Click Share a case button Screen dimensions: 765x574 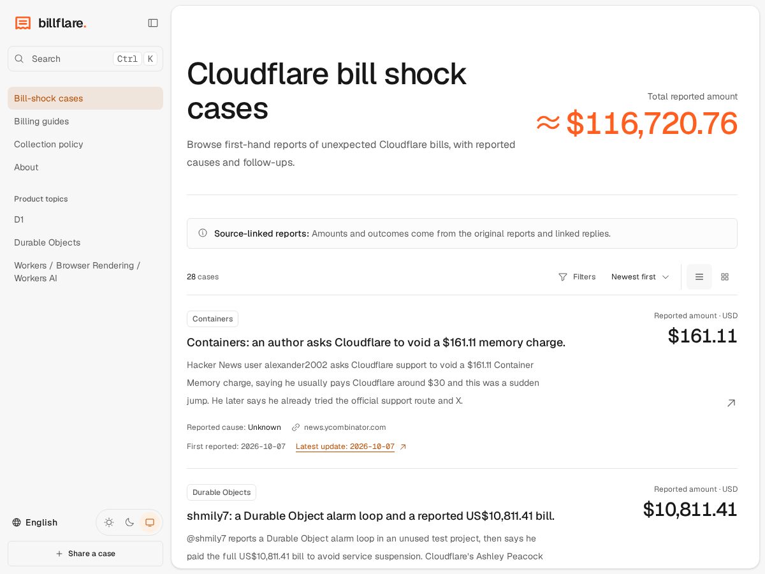click(85, 554)
